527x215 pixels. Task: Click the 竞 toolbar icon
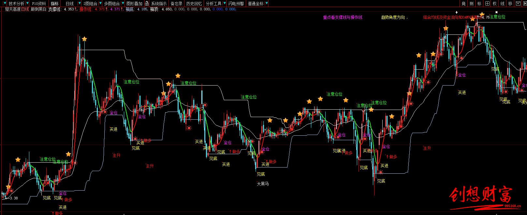[463, 4]
